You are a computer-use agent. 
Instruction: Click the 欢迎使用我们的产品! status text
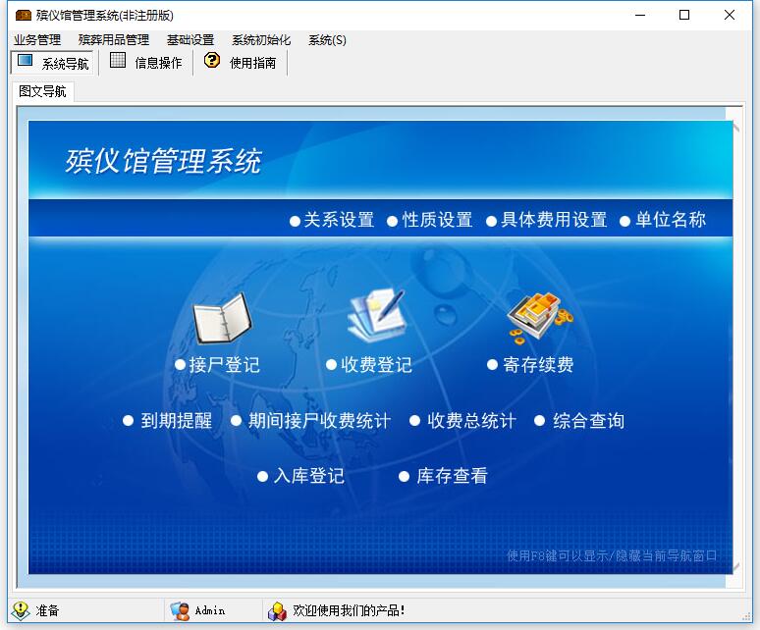click(349, 610)
